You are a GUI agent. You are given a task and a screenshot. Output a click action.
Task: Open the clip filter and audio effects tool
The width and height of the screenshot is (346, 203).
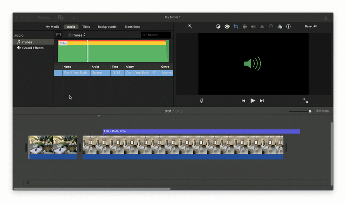[x=280, y=26]
